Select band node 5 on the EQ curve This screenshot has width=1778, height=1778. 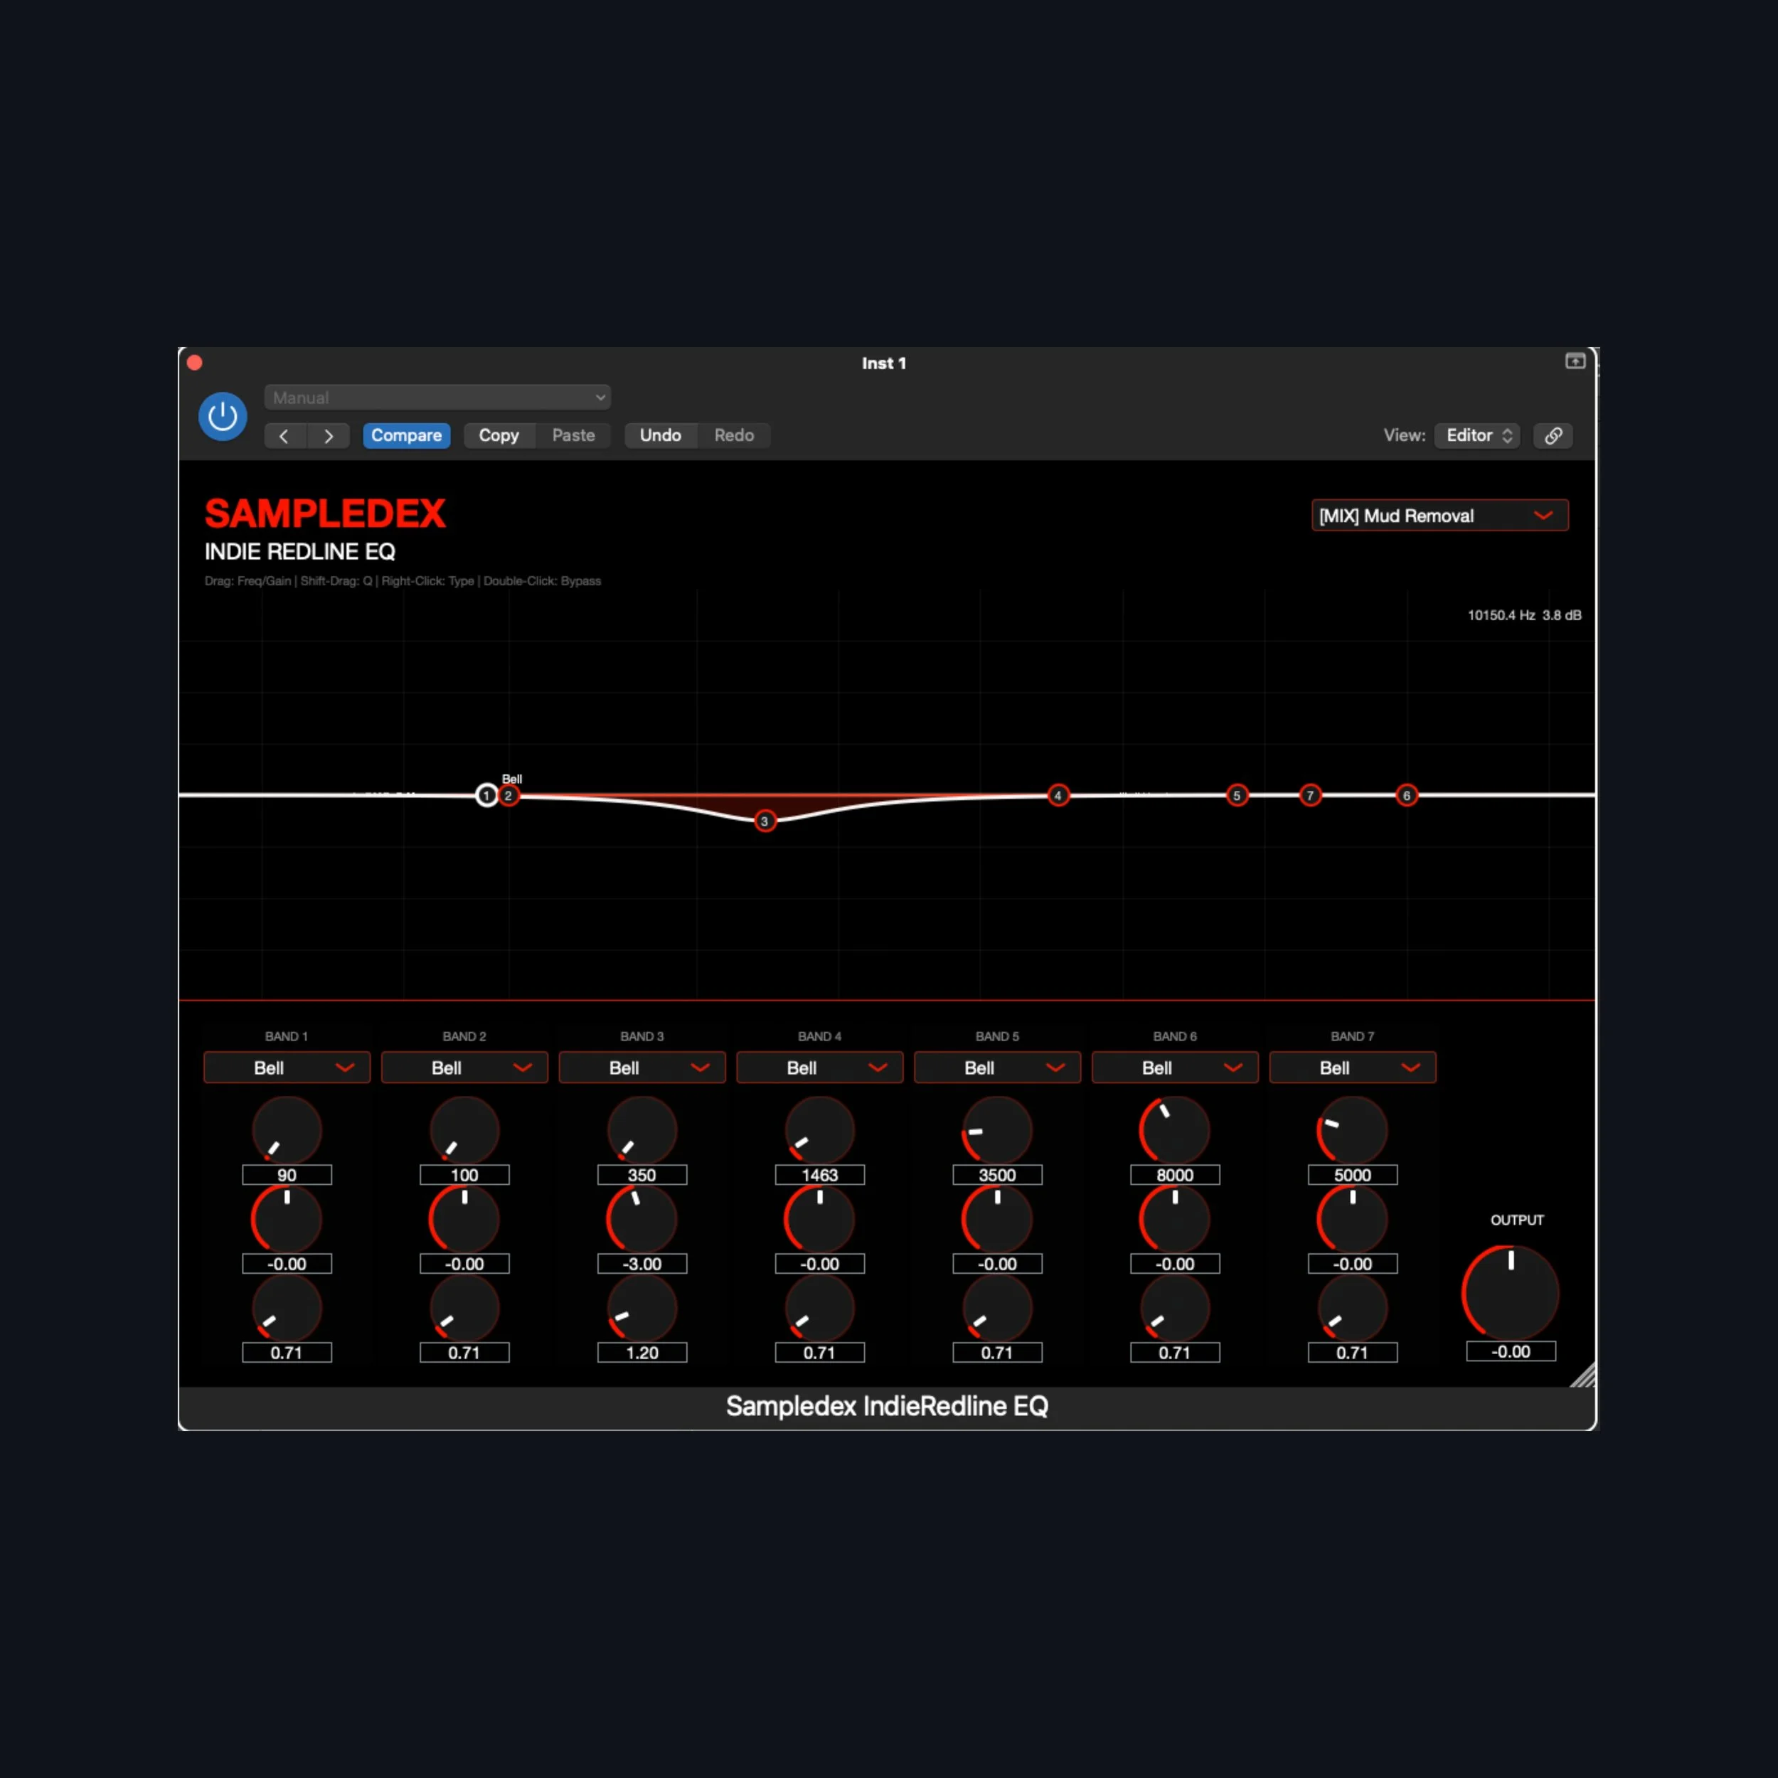[x=1237, y=795]
